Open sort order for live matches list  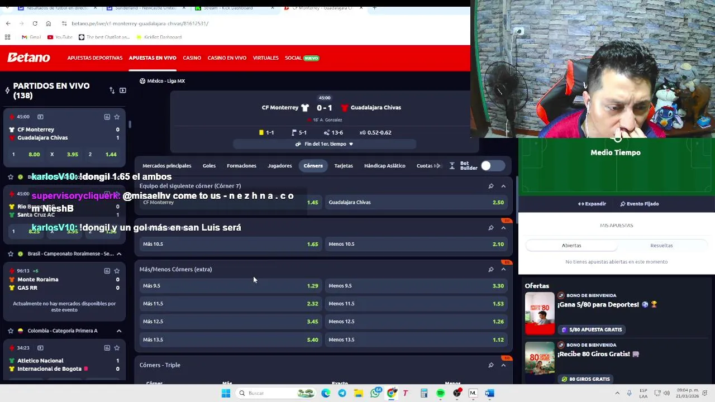tap(112, 90)
